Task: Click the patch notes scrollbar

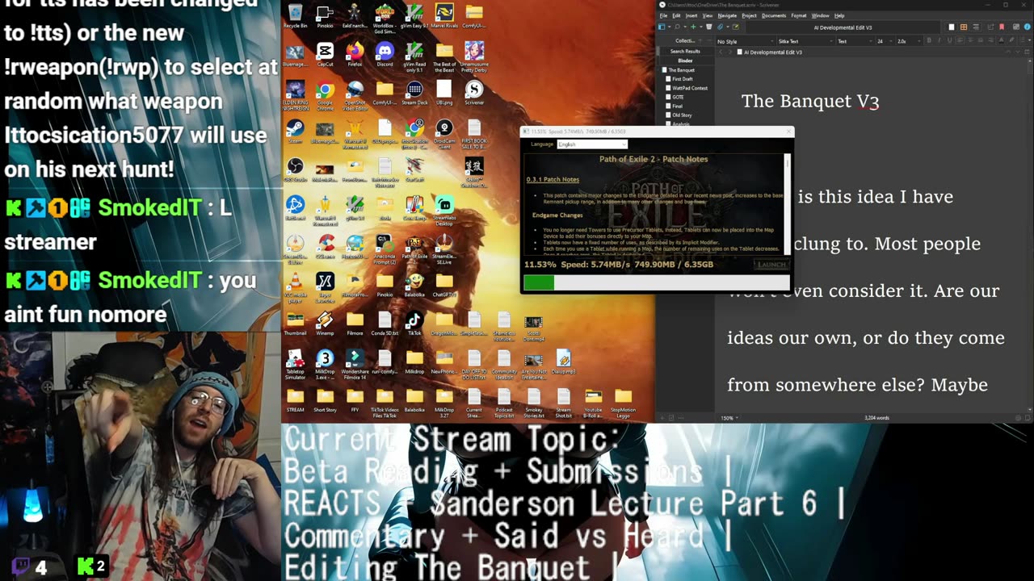Action: point(788,203)
